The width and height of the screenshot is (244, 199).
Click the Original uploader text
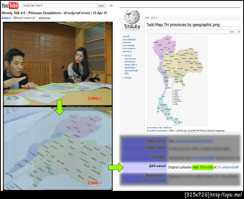pos(180,167)
